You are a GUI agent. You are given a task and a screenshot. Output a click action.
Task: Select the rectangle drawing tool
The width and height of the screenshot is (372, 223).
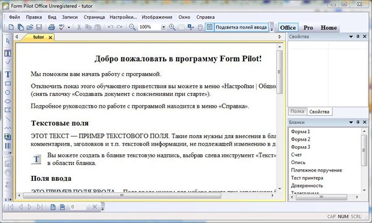(8, 84)
